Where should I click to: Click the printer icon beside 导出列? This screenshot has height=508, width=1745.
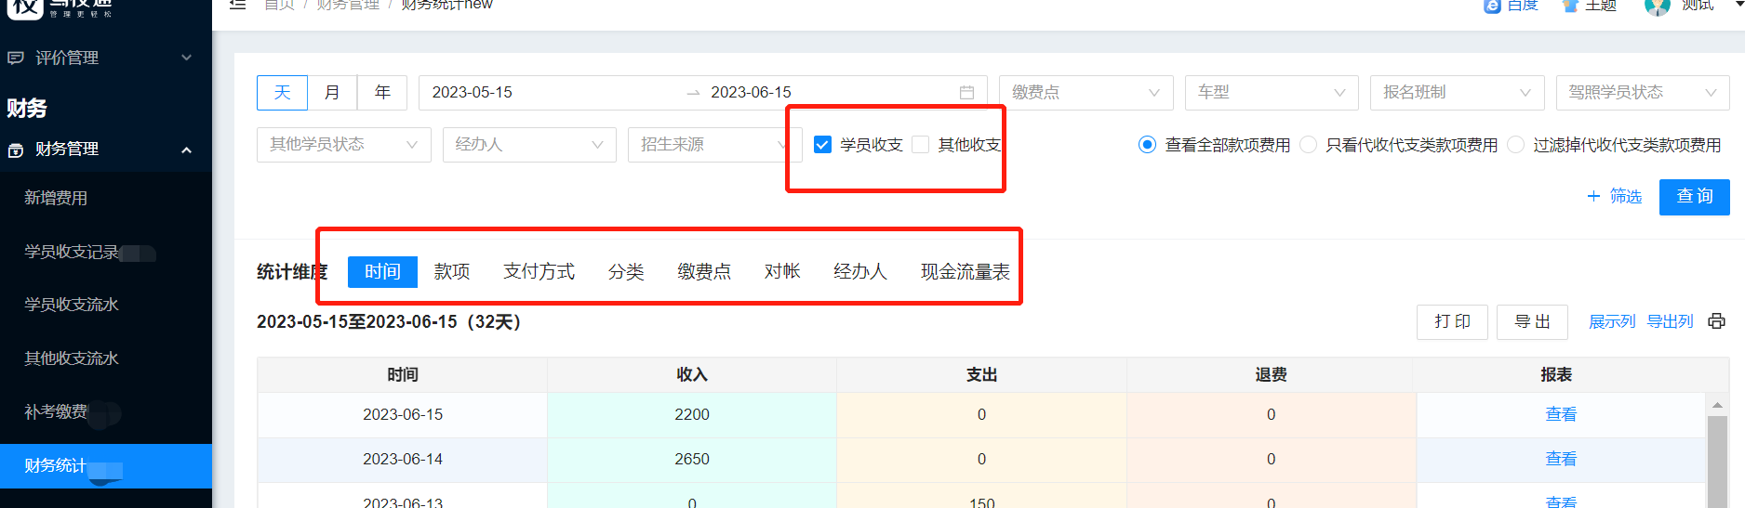pyautogui.click(x=1716, y=321)
